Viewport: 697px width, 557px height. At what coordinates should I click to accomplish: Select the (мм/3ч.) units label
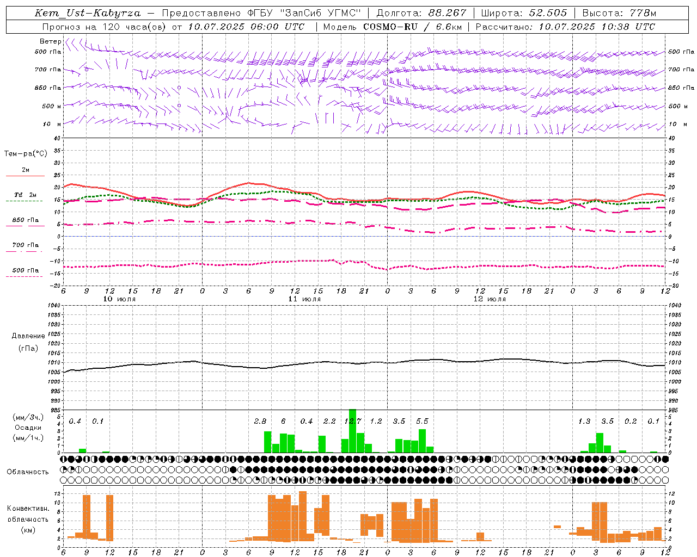click(x=28, y=418)
